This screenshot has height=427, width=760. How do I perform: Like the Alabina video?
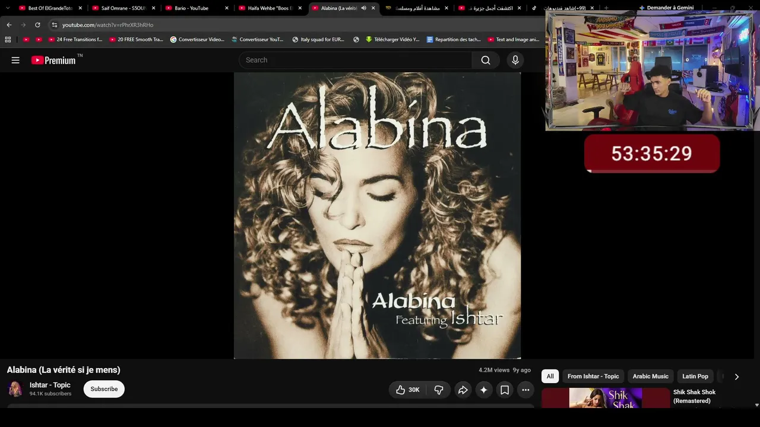(x=407, y=390)
